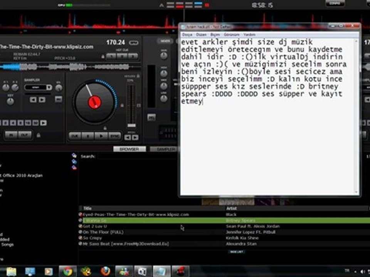The image size is (370, 277).
Task: Click the pitch slider handle
Action: coord(131,125)
